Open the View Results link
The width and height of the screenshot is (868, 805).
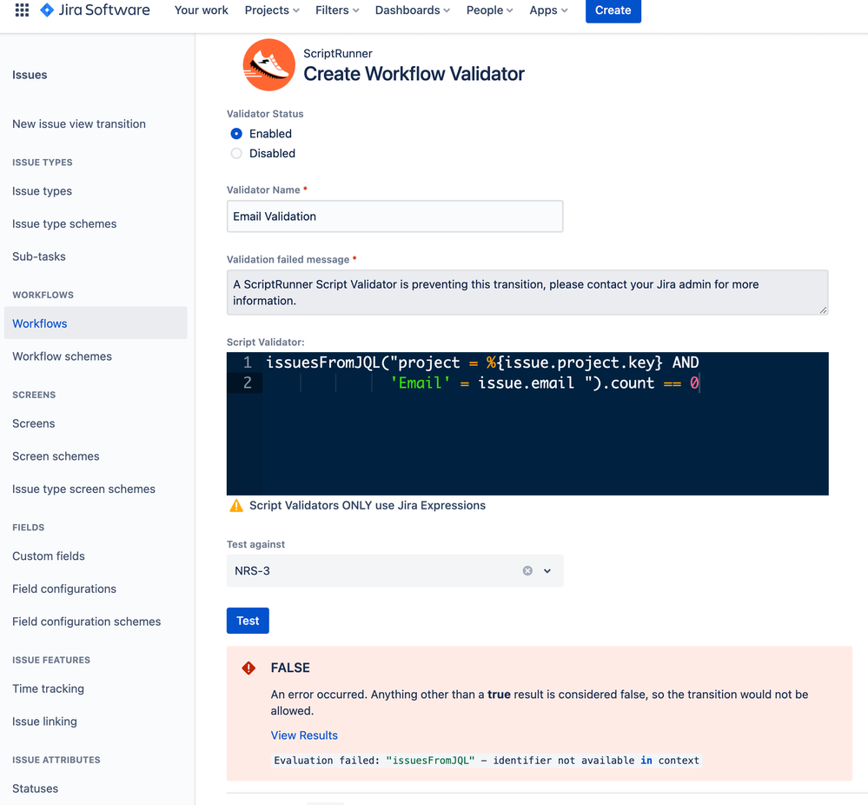tap(304, 735)
